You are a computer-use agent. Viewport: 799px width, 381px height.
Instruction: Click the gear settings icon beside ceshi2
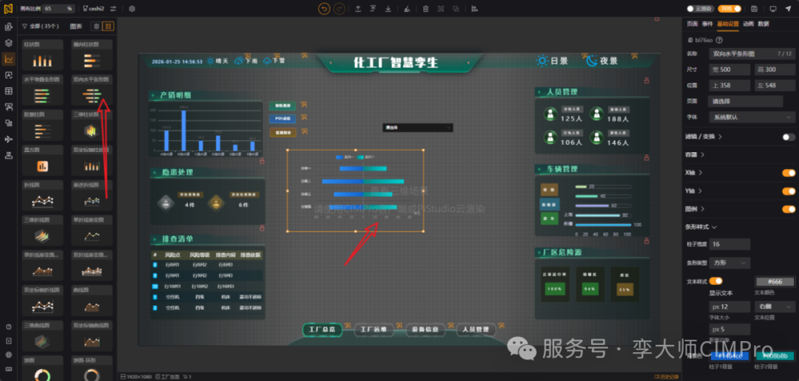pyautogui.click(x=132, y=9)
